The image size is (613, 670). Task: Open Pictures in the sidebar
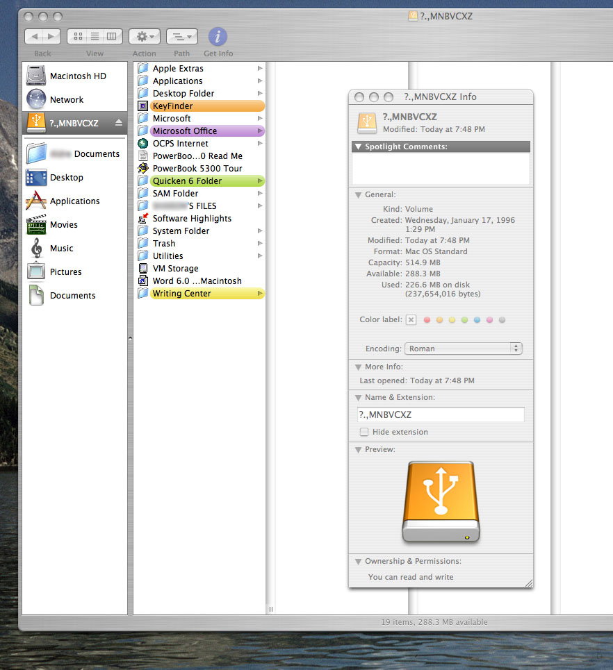(75, 271)
